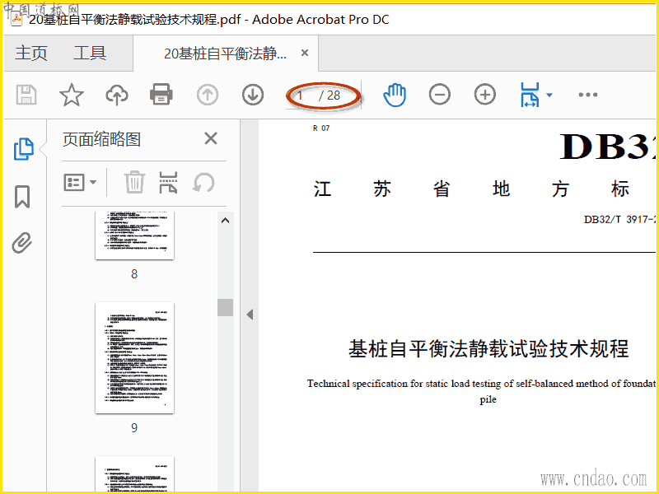Open the Bookmarks panel icon
Screen dimensions: 659x494
point(22,196)
